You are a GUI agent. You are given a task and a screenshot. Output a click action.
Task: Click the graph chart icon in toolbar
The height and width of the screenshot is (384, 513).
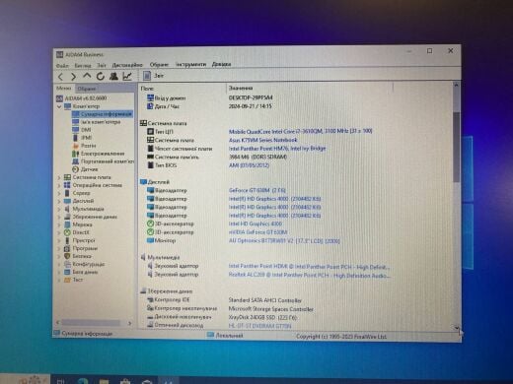pyautogui.click(x=127, y=77)
